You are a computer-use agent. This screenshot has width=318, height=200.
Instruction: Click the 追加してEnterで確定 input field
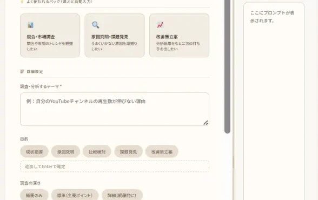tap(115, 166)
